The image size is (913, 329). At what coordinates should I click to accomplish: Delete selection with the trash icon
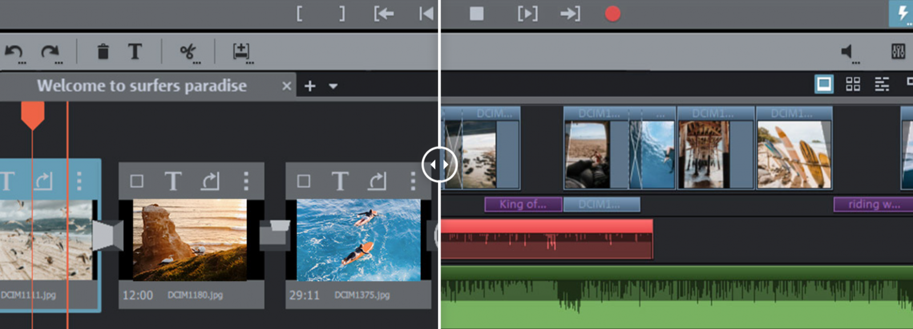coord(103,52)
